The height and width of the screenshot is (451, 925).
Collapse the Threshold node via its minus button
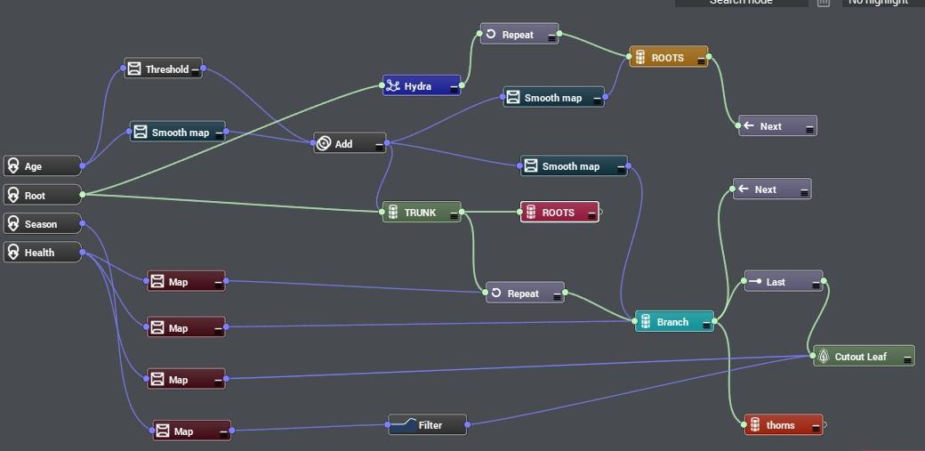(196, 71)
